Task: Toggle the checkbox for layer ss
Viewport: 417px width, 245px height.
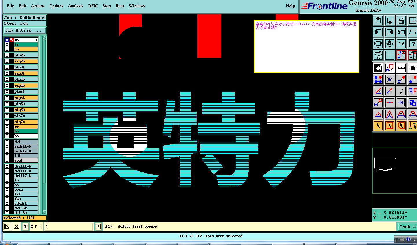Action: point(7,127)
